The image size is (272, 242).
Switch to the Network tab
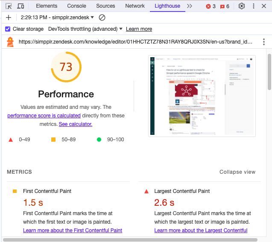coord(135,6)
